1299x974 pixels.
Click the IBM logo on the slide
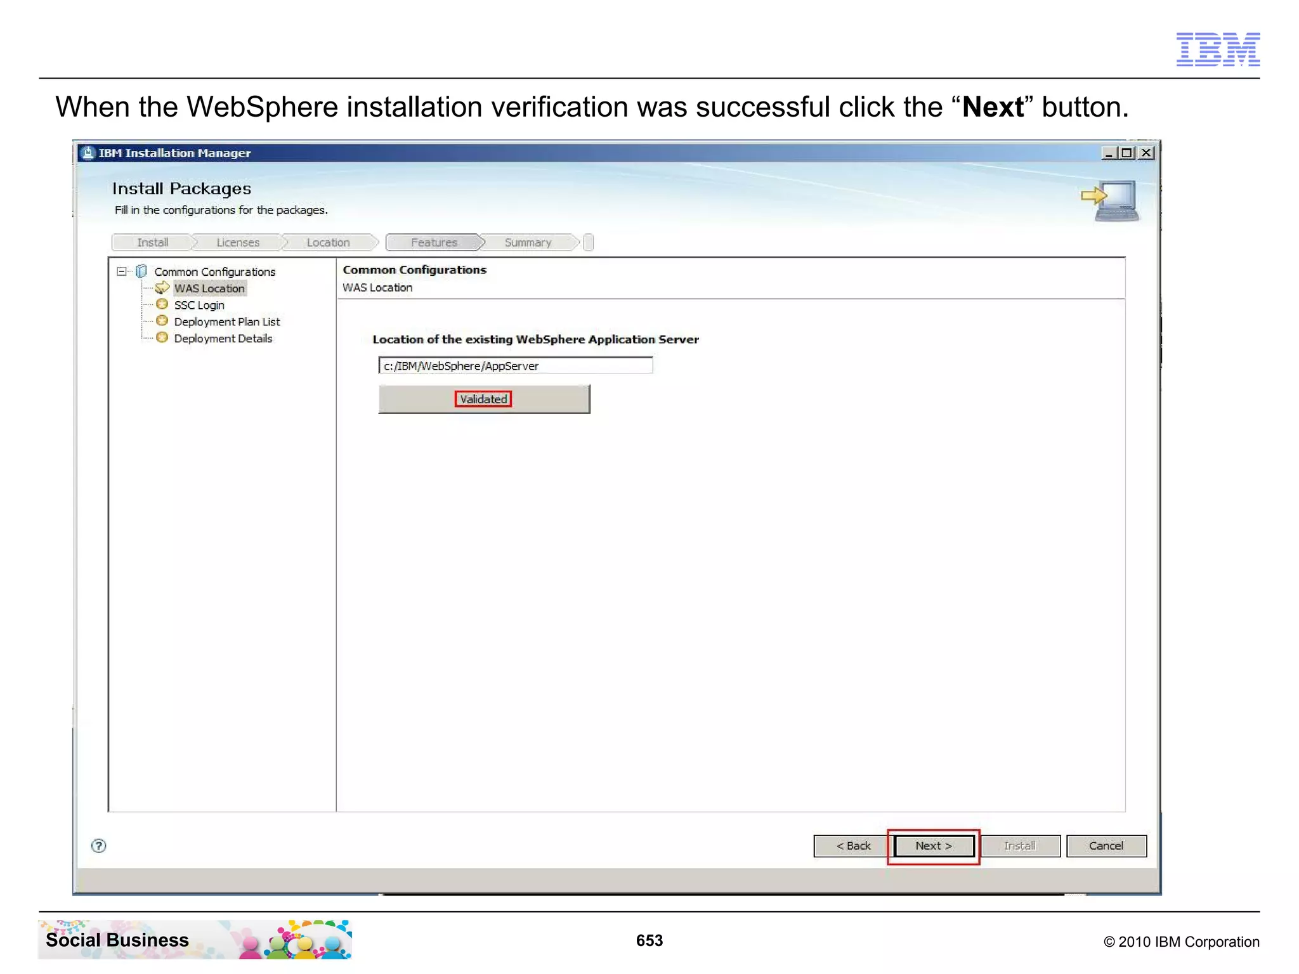click(x=1218, y=49)
